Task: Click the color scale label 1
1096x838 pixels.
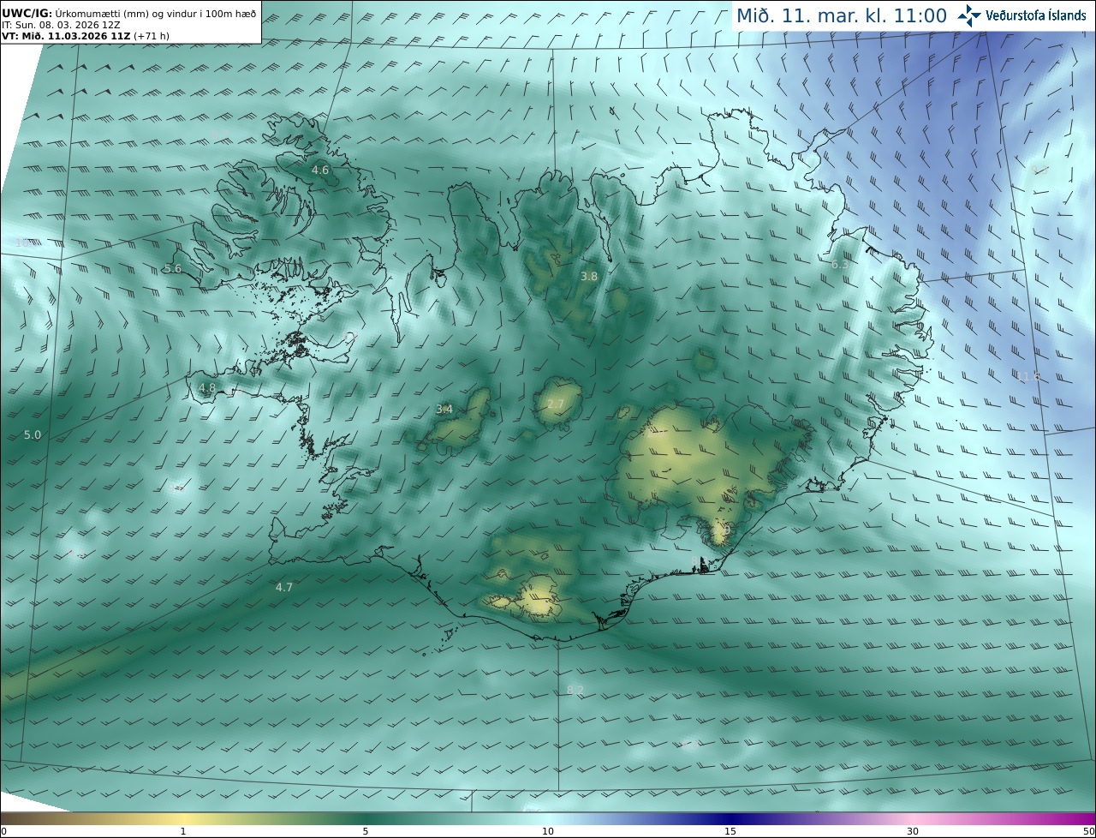Action: pyautogui.click(x=182, y=831)
